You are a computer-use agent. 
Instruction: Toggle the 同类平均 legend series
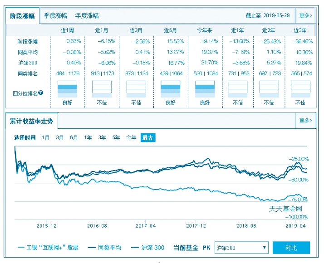click(x=104, y=248)
